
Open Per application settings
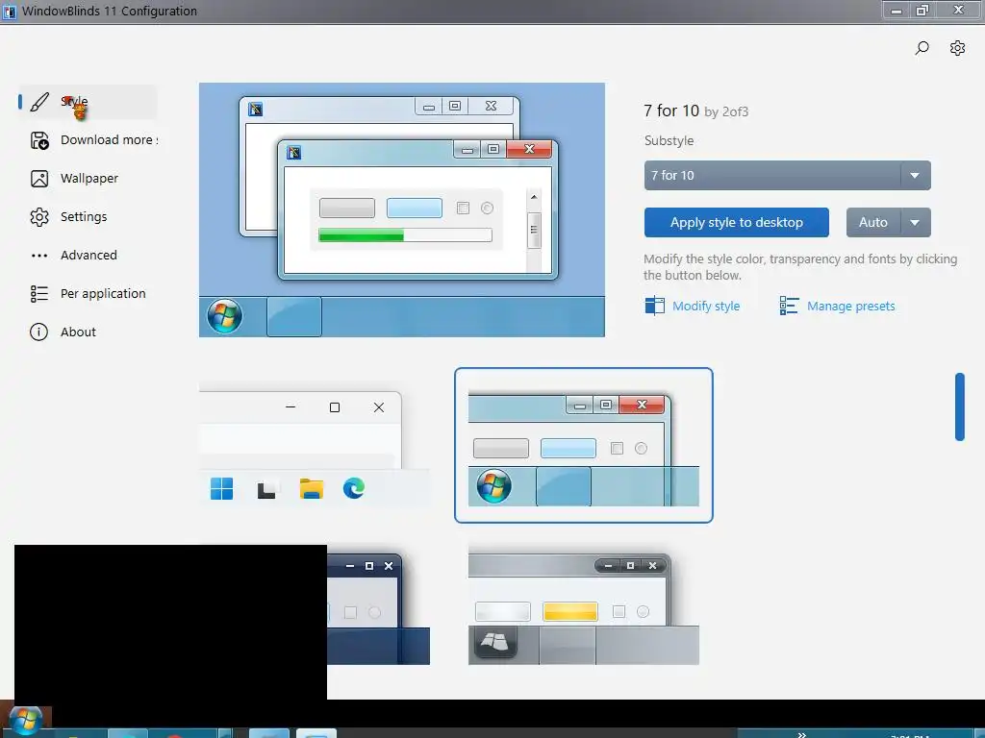coord(88,293)
